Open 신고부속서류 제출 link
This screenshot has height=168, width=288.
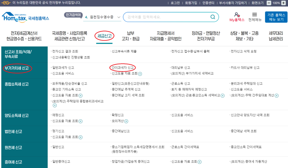124,51
